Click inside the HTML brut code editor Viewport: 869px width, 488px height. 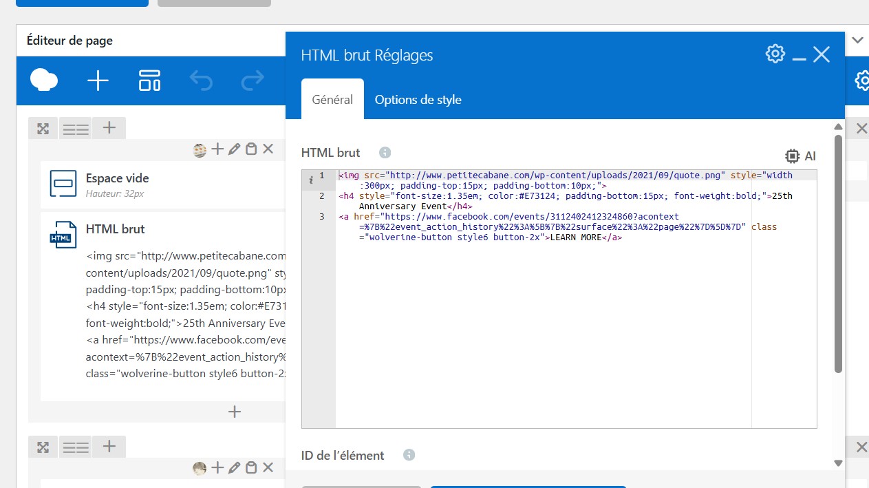pos(544,330)
